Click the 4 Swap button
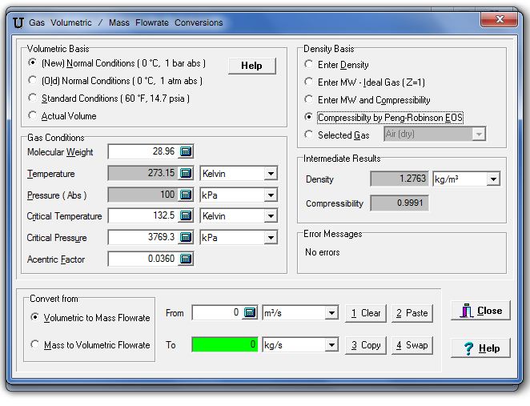 (x=412, y=345)
